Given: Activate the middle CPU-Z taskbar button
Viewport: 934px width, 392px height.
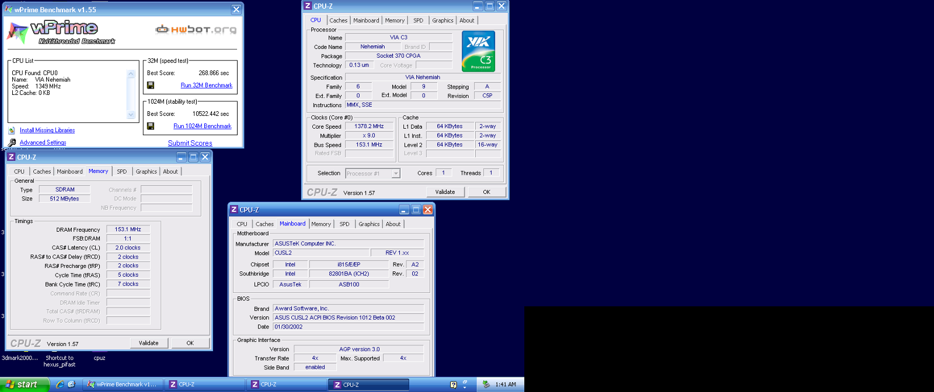Looking at the screenshot, I should point(287,384).
